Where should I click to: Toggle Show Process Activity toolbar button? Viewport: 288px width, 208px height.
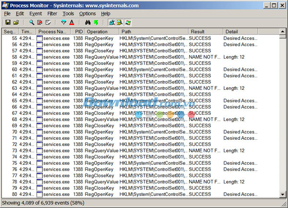128,23
